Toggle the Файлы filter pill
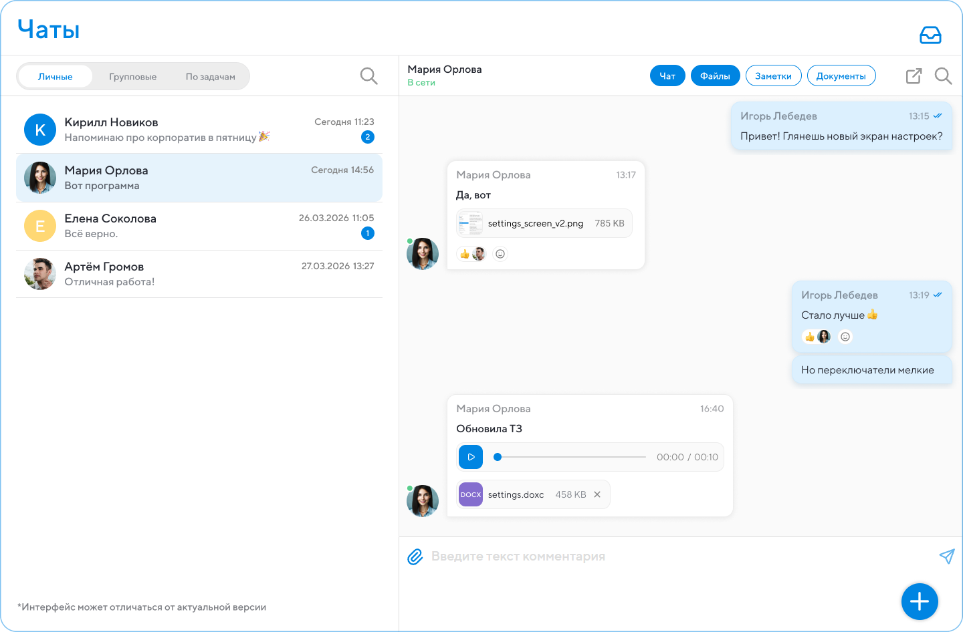 (x=715, y=76)
